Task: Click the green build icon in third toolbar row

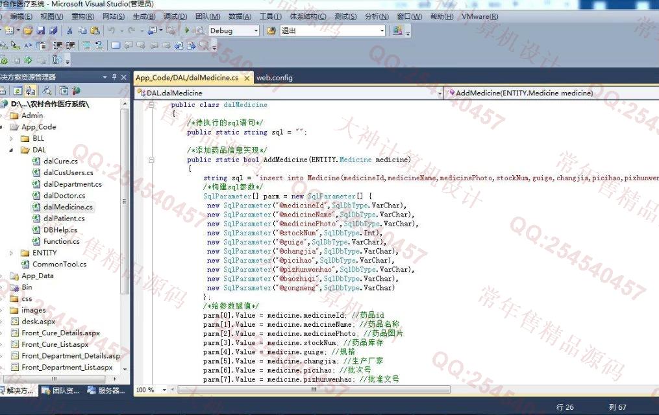Action: coord(4,60)
